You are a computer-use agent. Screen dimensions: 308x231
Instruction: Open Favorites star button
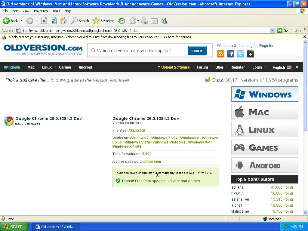tap(103, 21)
